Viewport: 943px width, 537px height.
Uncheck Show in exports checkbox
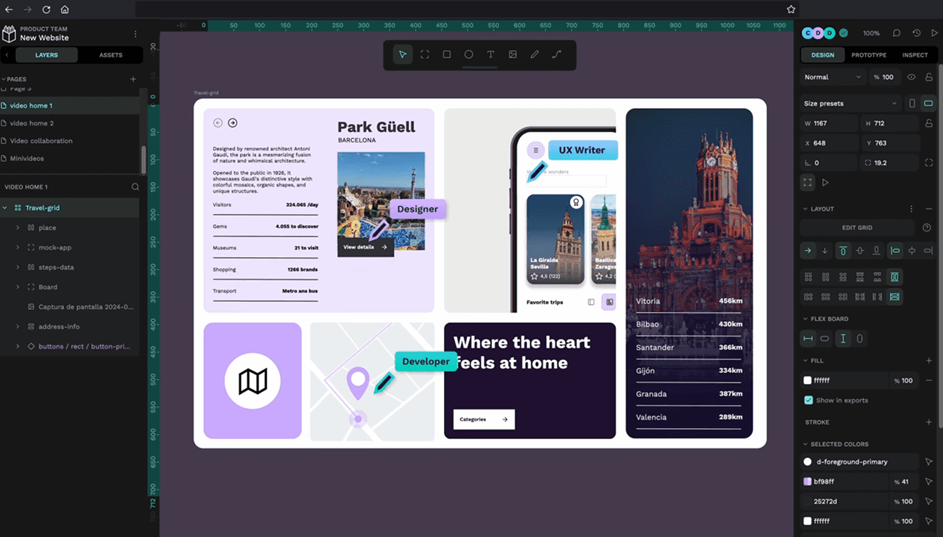click(x=808, y=400)
